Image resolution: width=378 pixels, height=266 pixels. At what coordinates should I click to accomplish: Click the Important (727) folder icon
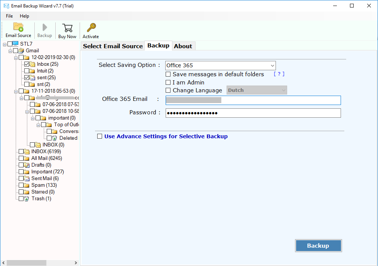point(27,172)
